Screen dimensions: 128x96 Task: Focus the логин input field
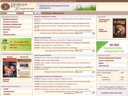click(12, 13)
